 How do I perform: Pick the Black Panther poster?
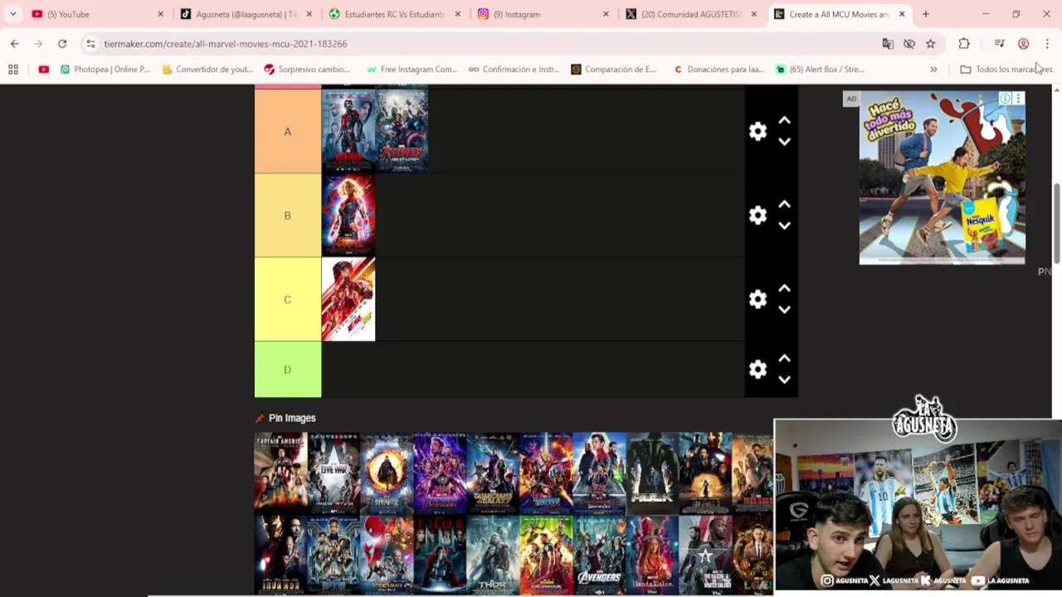pos(334,555)
